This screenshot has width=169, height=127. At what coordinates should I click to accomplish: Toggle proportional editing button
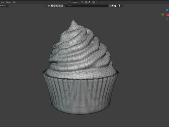click(94, 2)
